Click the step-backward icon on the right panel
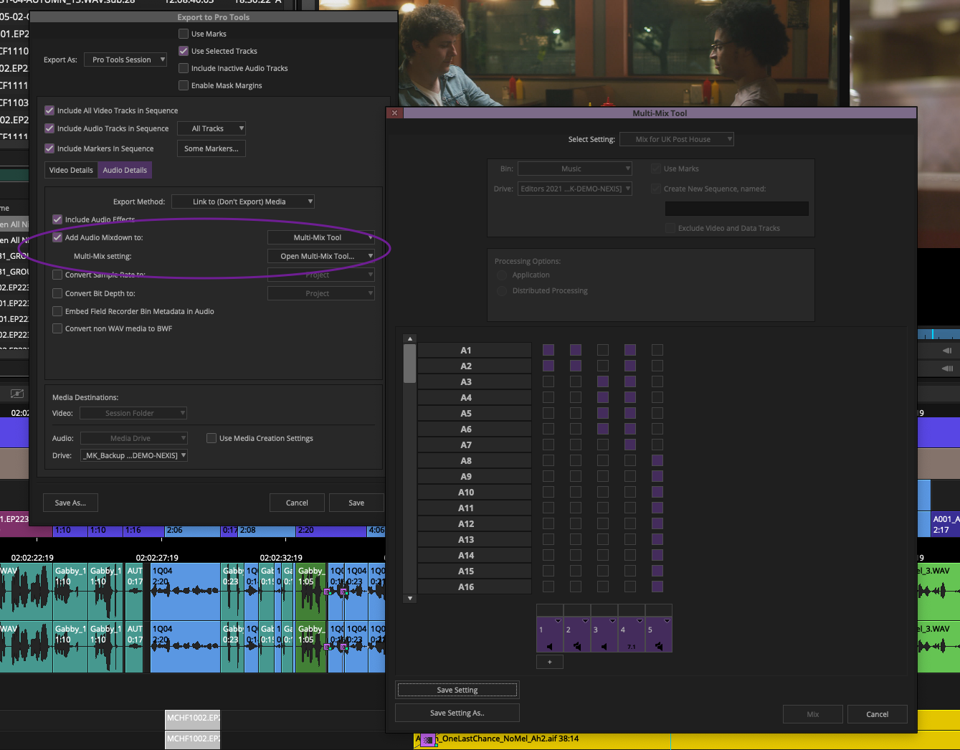960x750 pixels. [x=947, y=351]
